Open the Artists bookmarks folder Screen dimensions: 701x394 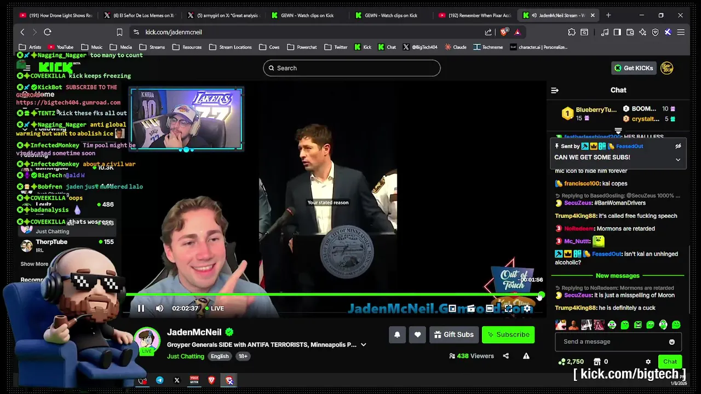click(30, 47)
